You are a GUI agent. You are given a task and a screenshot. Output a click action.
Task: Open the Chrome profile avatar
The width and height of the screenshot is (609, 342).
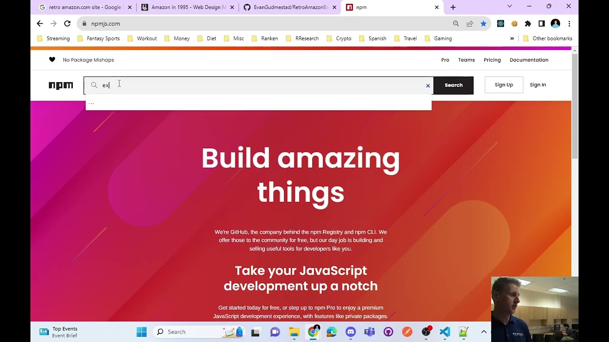555,24
